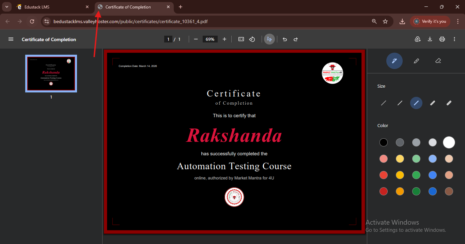The width and height of the screenshot is (465, 244).
Task: Open browser downloads
Action: (x=402, y=21)
